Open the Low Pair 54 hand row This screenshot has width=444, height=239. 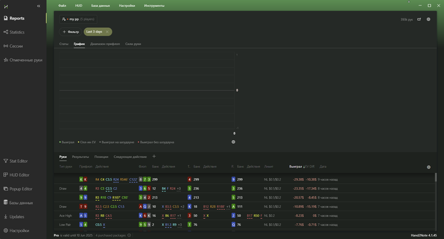(244, 225)
